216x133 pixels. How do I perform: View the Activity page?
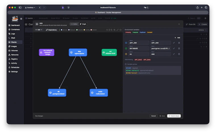click(x=13, y=63)
